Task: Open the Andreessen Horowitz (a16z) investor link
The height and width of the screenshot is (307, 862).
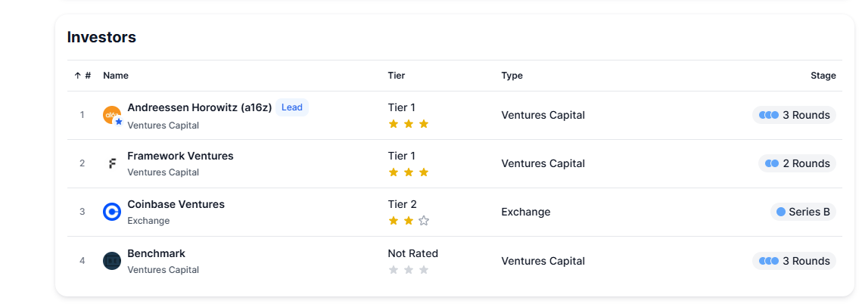Action: [199, 107]
